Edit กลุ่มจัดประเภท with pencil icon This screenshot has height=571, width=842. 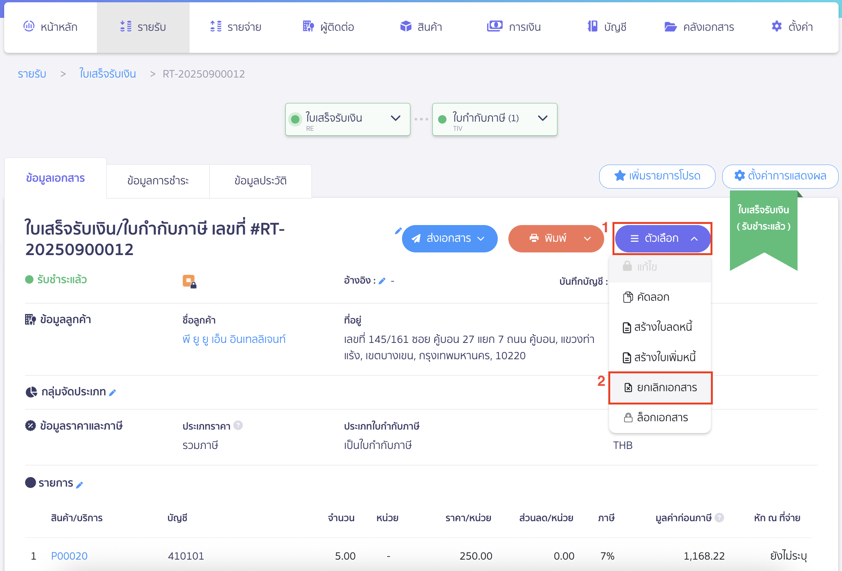coord(112,393)
